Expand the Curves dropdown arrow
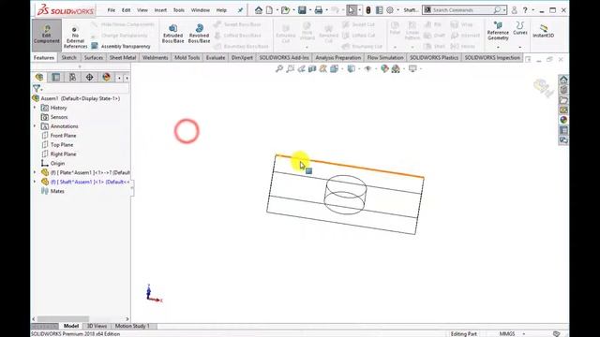This screenshot has width=600, height=337. (x=519, y=47)
